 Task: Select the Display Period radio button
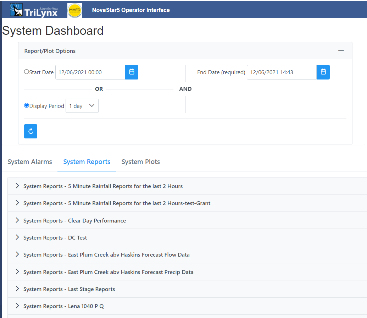(x=26, y=105)
